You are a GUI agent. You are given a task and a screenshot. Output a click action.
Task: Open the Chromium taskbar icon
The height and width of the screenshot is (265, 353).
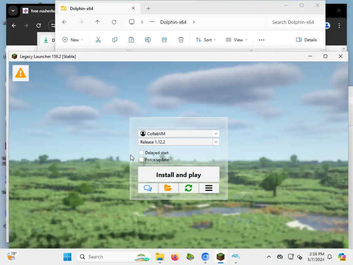pos(205,257)
